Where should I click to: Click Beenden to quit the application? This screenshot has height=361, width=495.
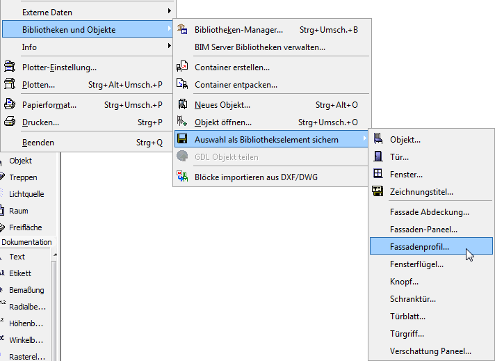(38, 143)
